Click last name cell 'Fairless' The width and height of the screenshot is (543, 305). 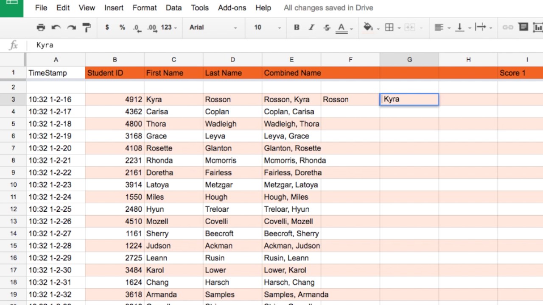tap(232, 173)
